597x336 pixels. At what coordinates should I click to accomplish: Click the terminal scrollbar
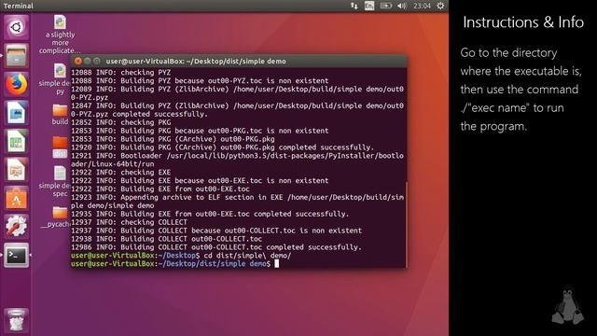[407, 225]
